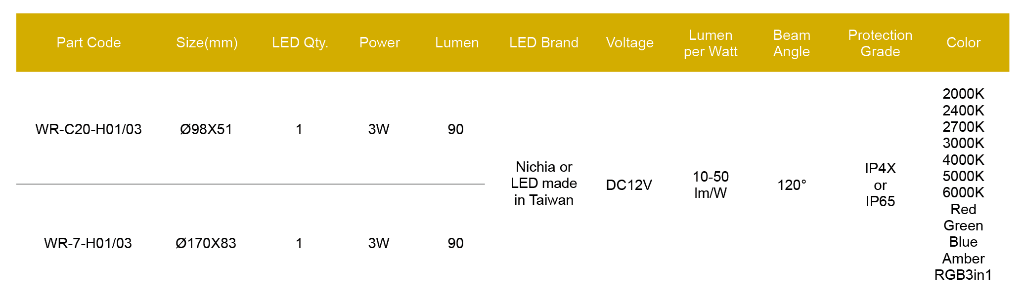The width and height of the screenshot is (1024, 298).
Task: Click the LED Brand column header
Action: (x=543, y=43)
